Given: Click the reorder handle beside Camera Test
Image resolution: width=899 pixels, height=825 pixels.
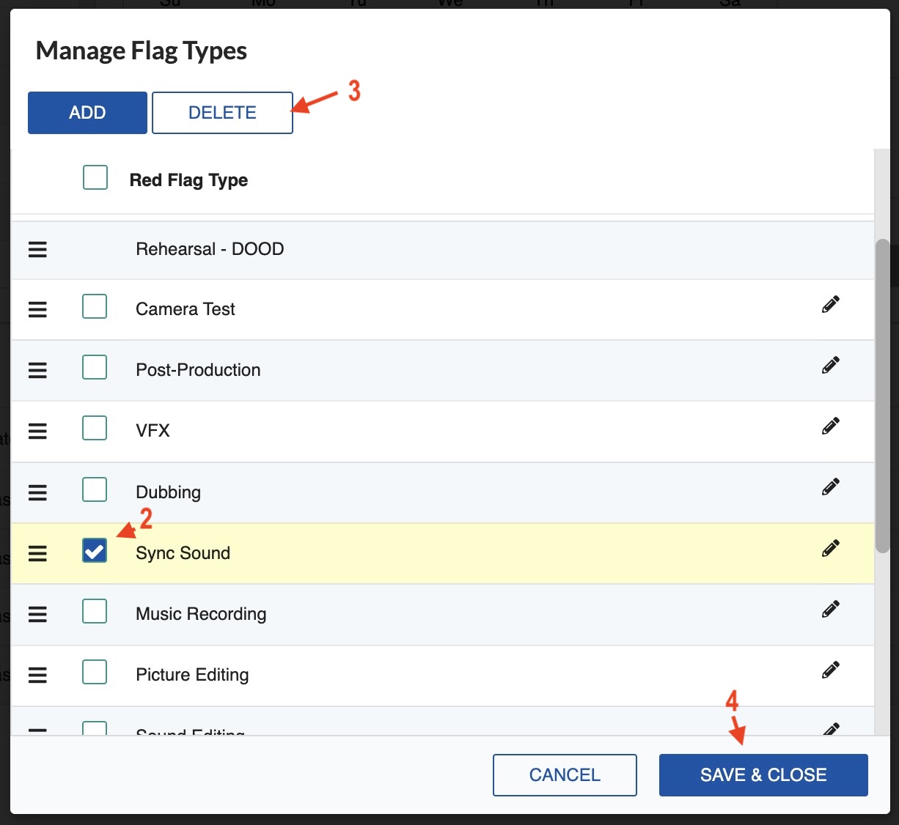Looking at the screenshot, I should click(x=37, y=310).
